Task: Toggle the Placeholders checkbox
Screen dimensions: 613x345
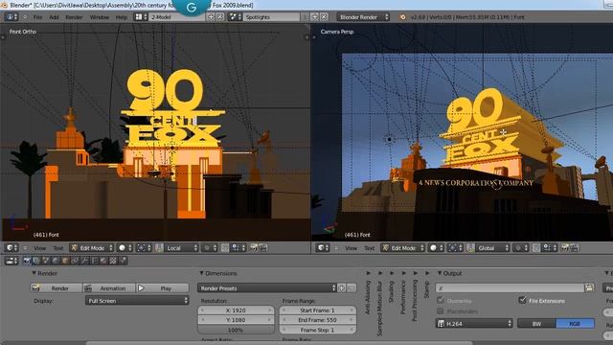Action: (441, 310)
